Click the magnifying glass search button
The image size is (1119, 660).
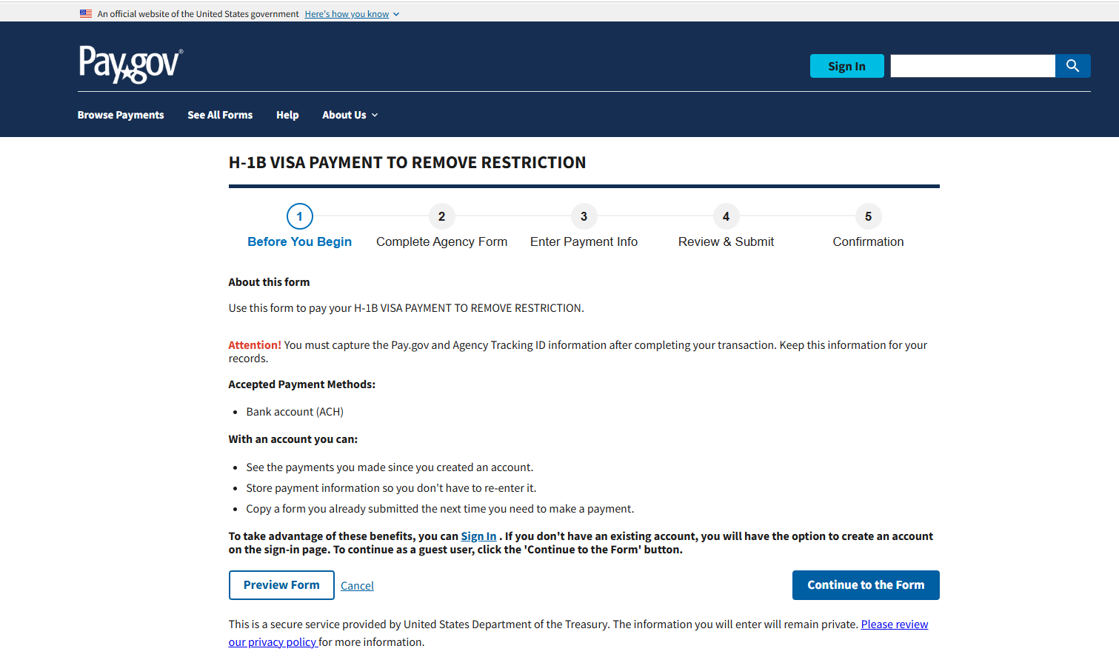click(1072, 66)
